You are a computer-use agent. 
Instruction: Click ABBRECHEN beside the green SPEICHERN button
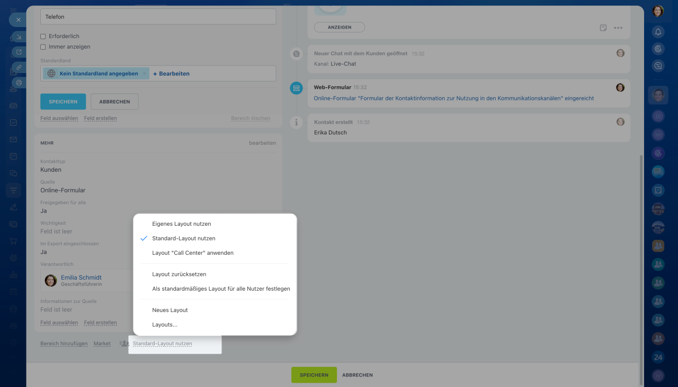358,375
